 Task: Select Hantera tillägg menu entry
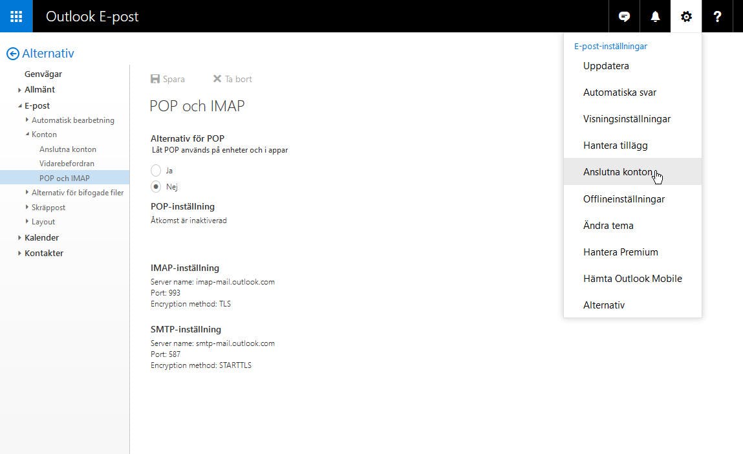[x=632, y=146]
